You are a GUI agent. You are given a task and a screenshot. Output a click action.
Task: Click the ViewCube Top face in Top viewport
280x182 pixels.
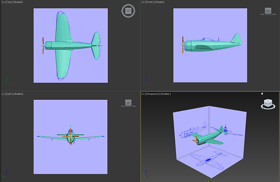128,11
